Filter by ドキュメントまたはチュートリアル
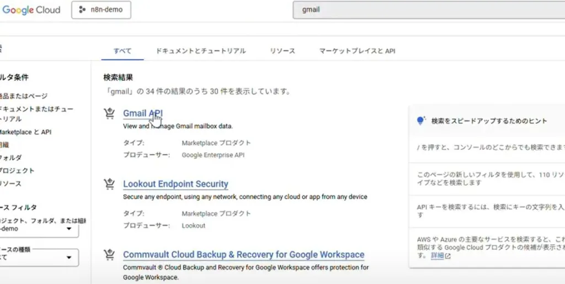 [36, 114]
